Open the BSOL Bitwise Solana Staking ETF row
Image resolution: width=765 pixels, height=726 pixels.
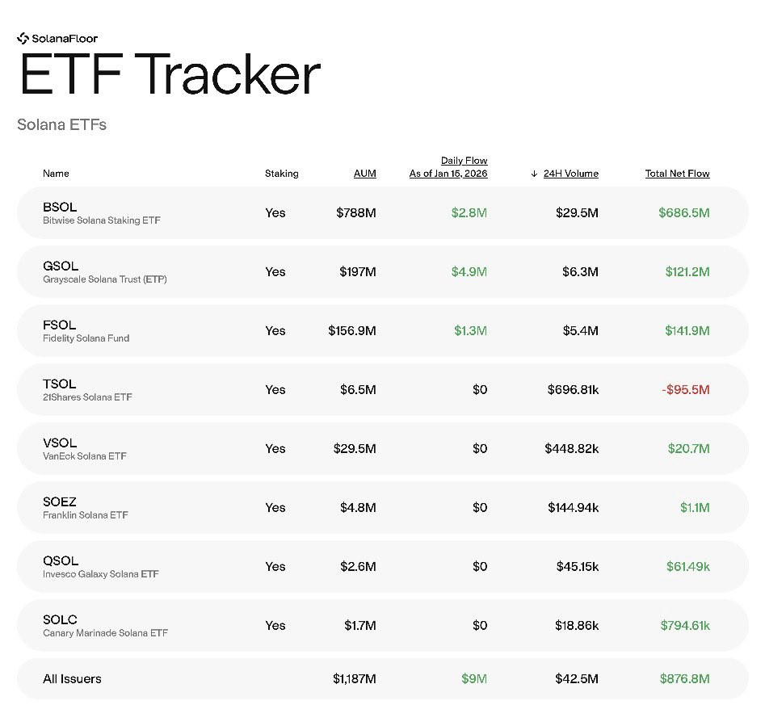[x=383, y=212]
